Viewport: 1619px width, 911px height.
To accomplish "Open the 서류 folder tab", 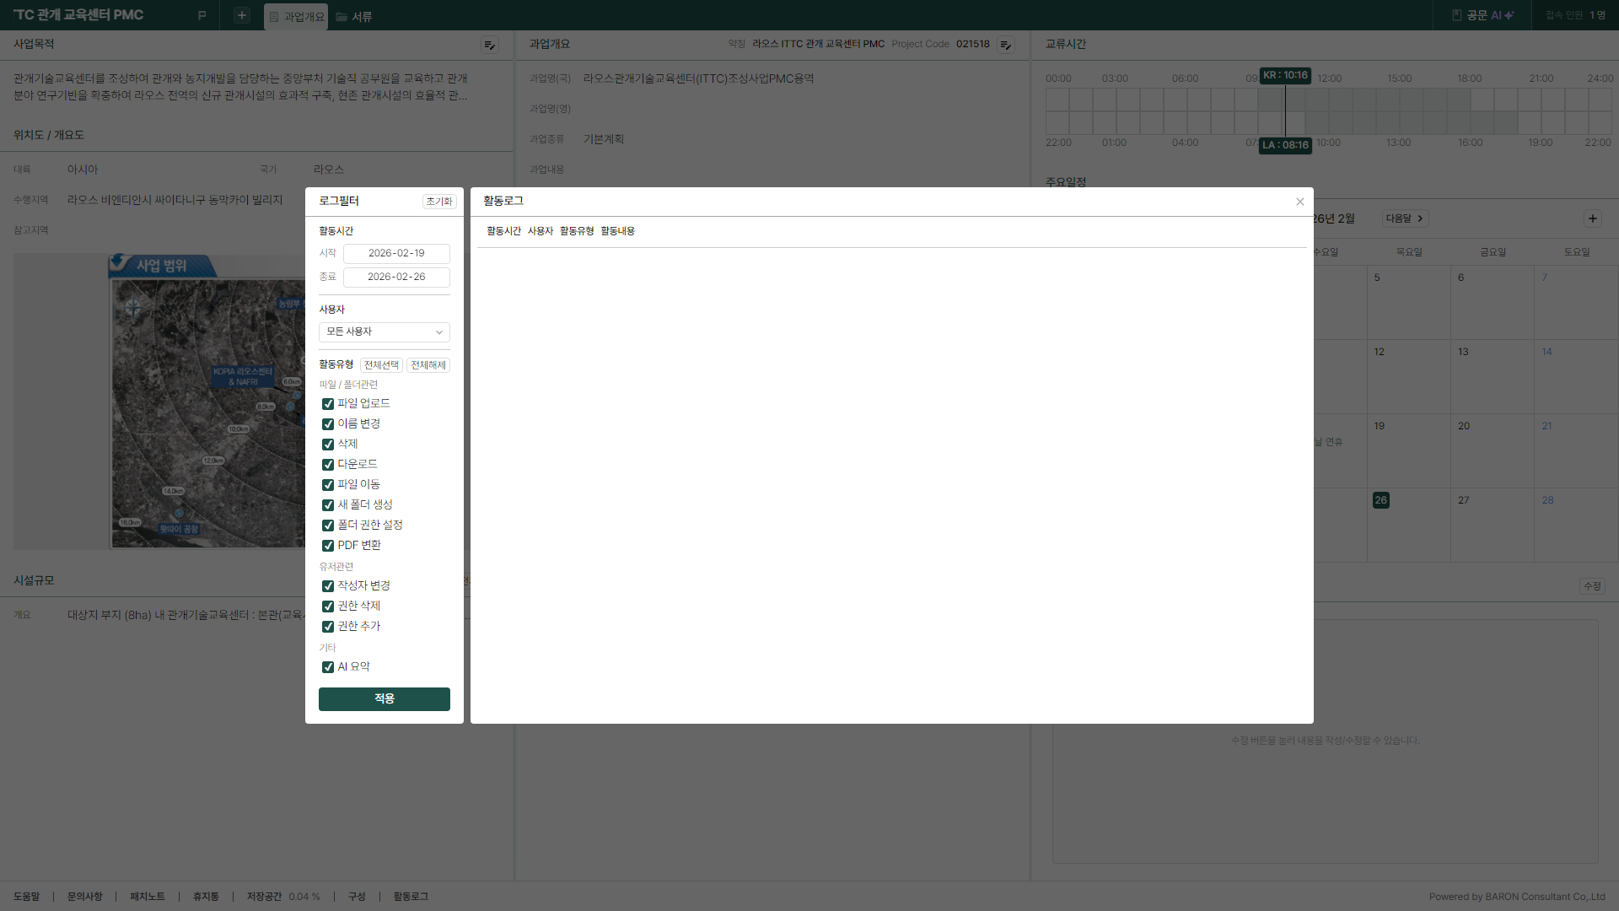I will coord(353,17).
